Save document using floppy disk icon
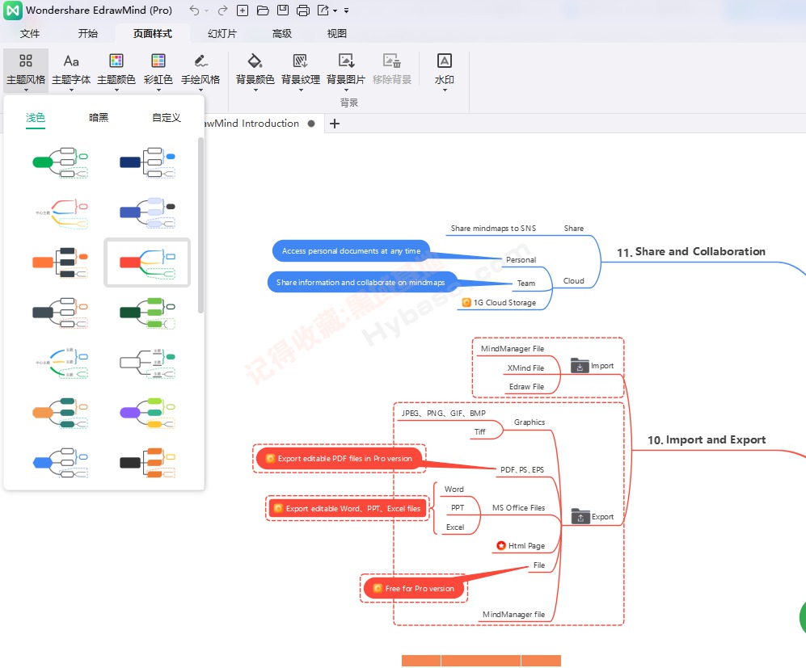The width and height of the screenshot is (806, 668). [x=283, y=11]
